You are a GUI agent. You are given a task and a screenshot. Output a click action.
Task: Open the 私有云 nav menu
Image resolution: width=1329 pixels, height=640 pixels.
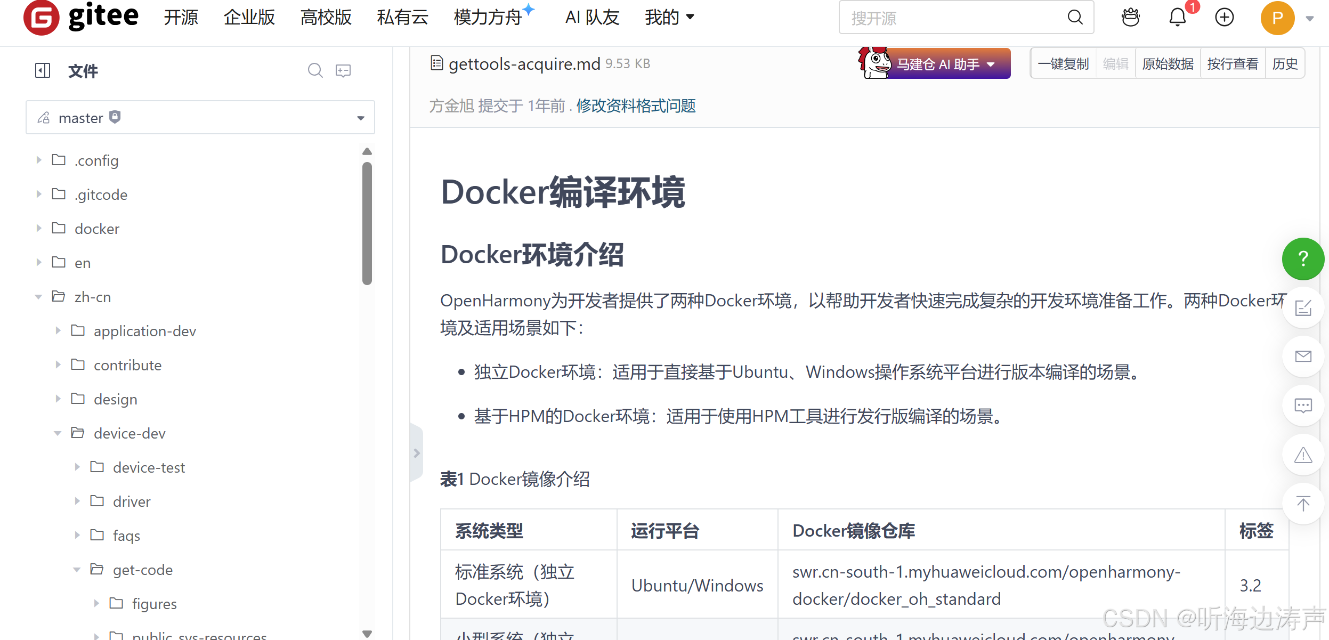[403, 18]
